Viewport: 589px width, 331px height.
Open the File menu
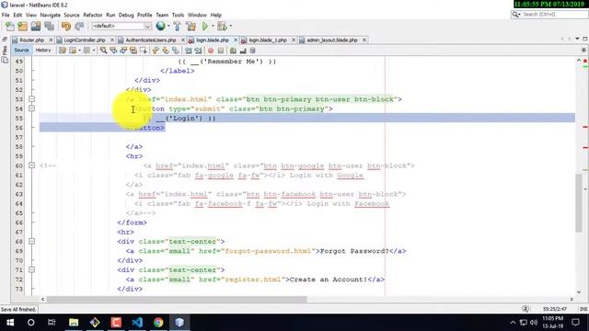[6, 15]
